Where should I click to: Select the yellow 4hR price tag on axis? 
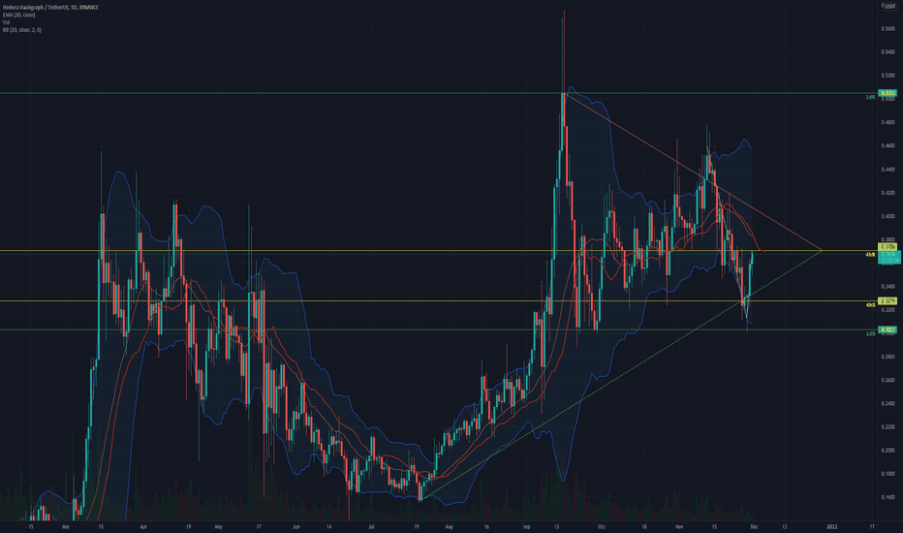click(887, 246)
